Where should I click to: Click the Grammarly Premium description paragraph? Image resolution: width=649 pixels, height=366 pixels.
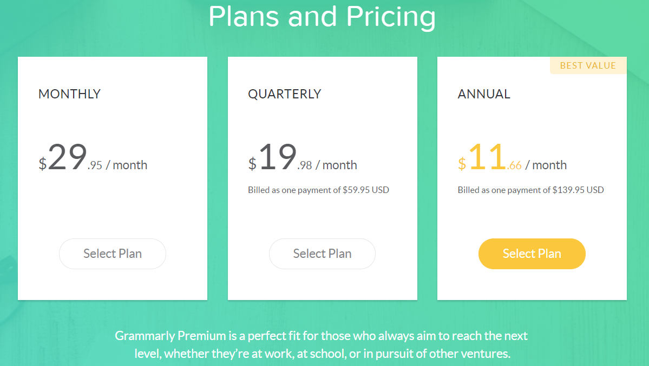click(322, 344)
